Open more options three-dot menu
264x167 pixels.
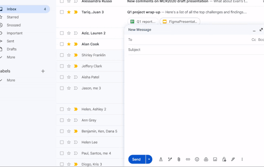(x=242, y=159)
